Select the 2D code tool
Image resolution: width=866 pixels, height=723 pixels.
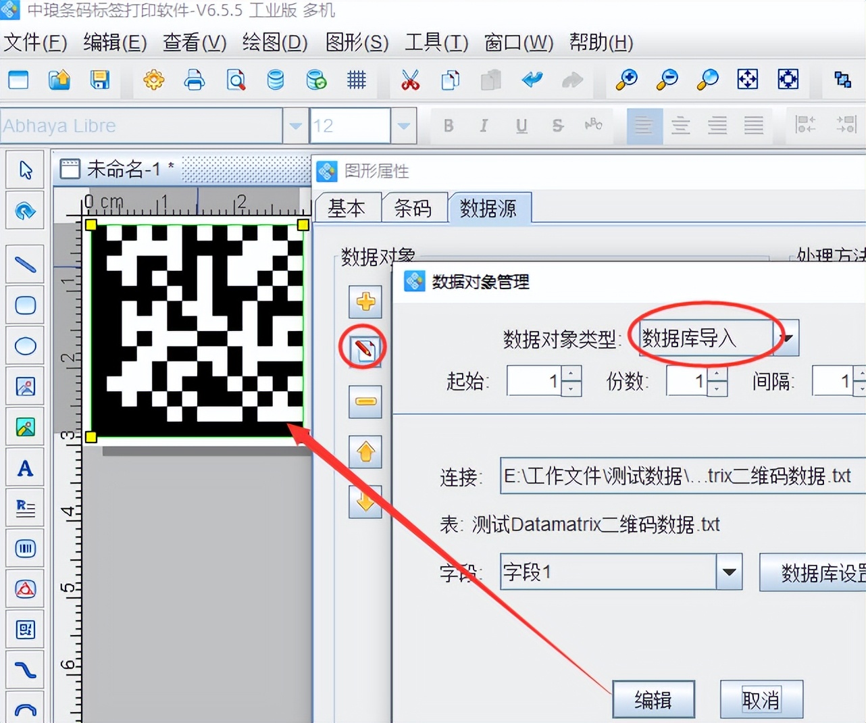point(25,630)
